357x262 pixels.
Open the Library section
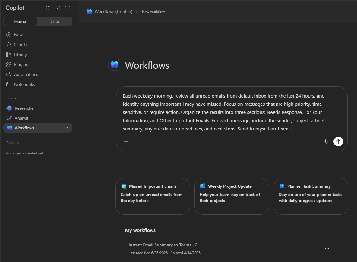click(x=38, y=55)
